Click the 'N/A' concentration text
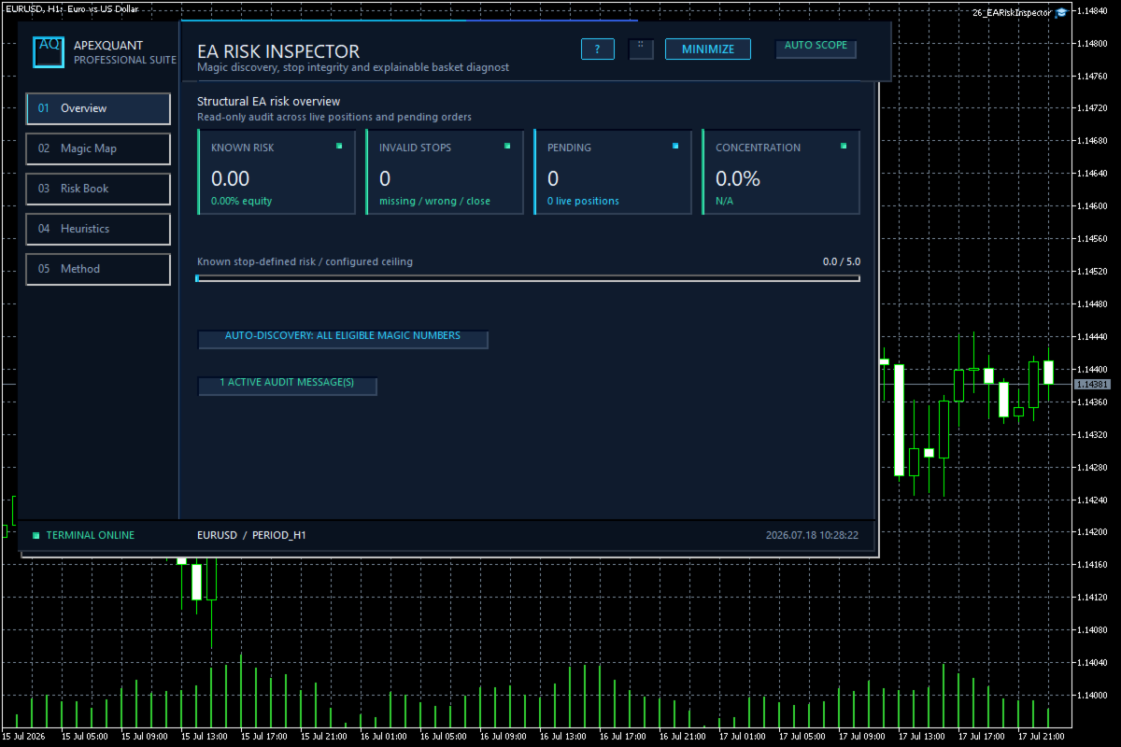This screenshot has height=747, width=1121. [725, 201]
